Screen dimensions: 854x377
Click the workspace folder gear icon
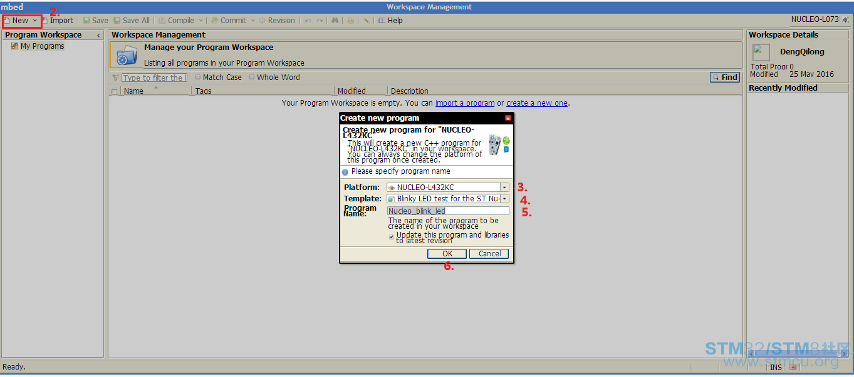pyautogui.click(x=127, y=55)
